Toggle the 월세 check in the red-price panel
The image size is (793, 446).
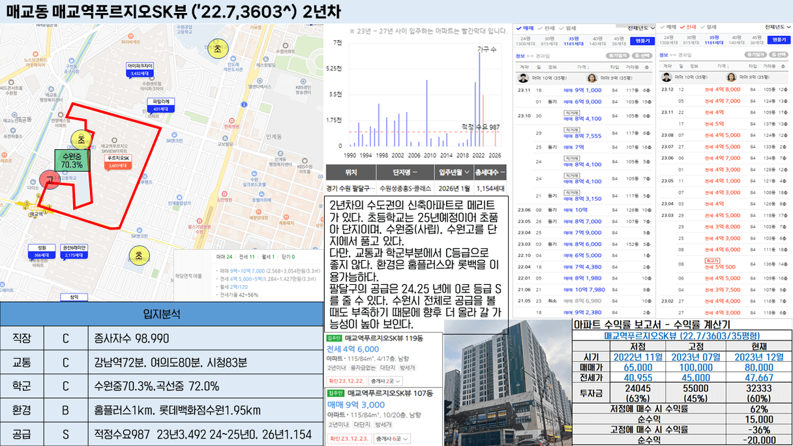[x=709, y=27]
